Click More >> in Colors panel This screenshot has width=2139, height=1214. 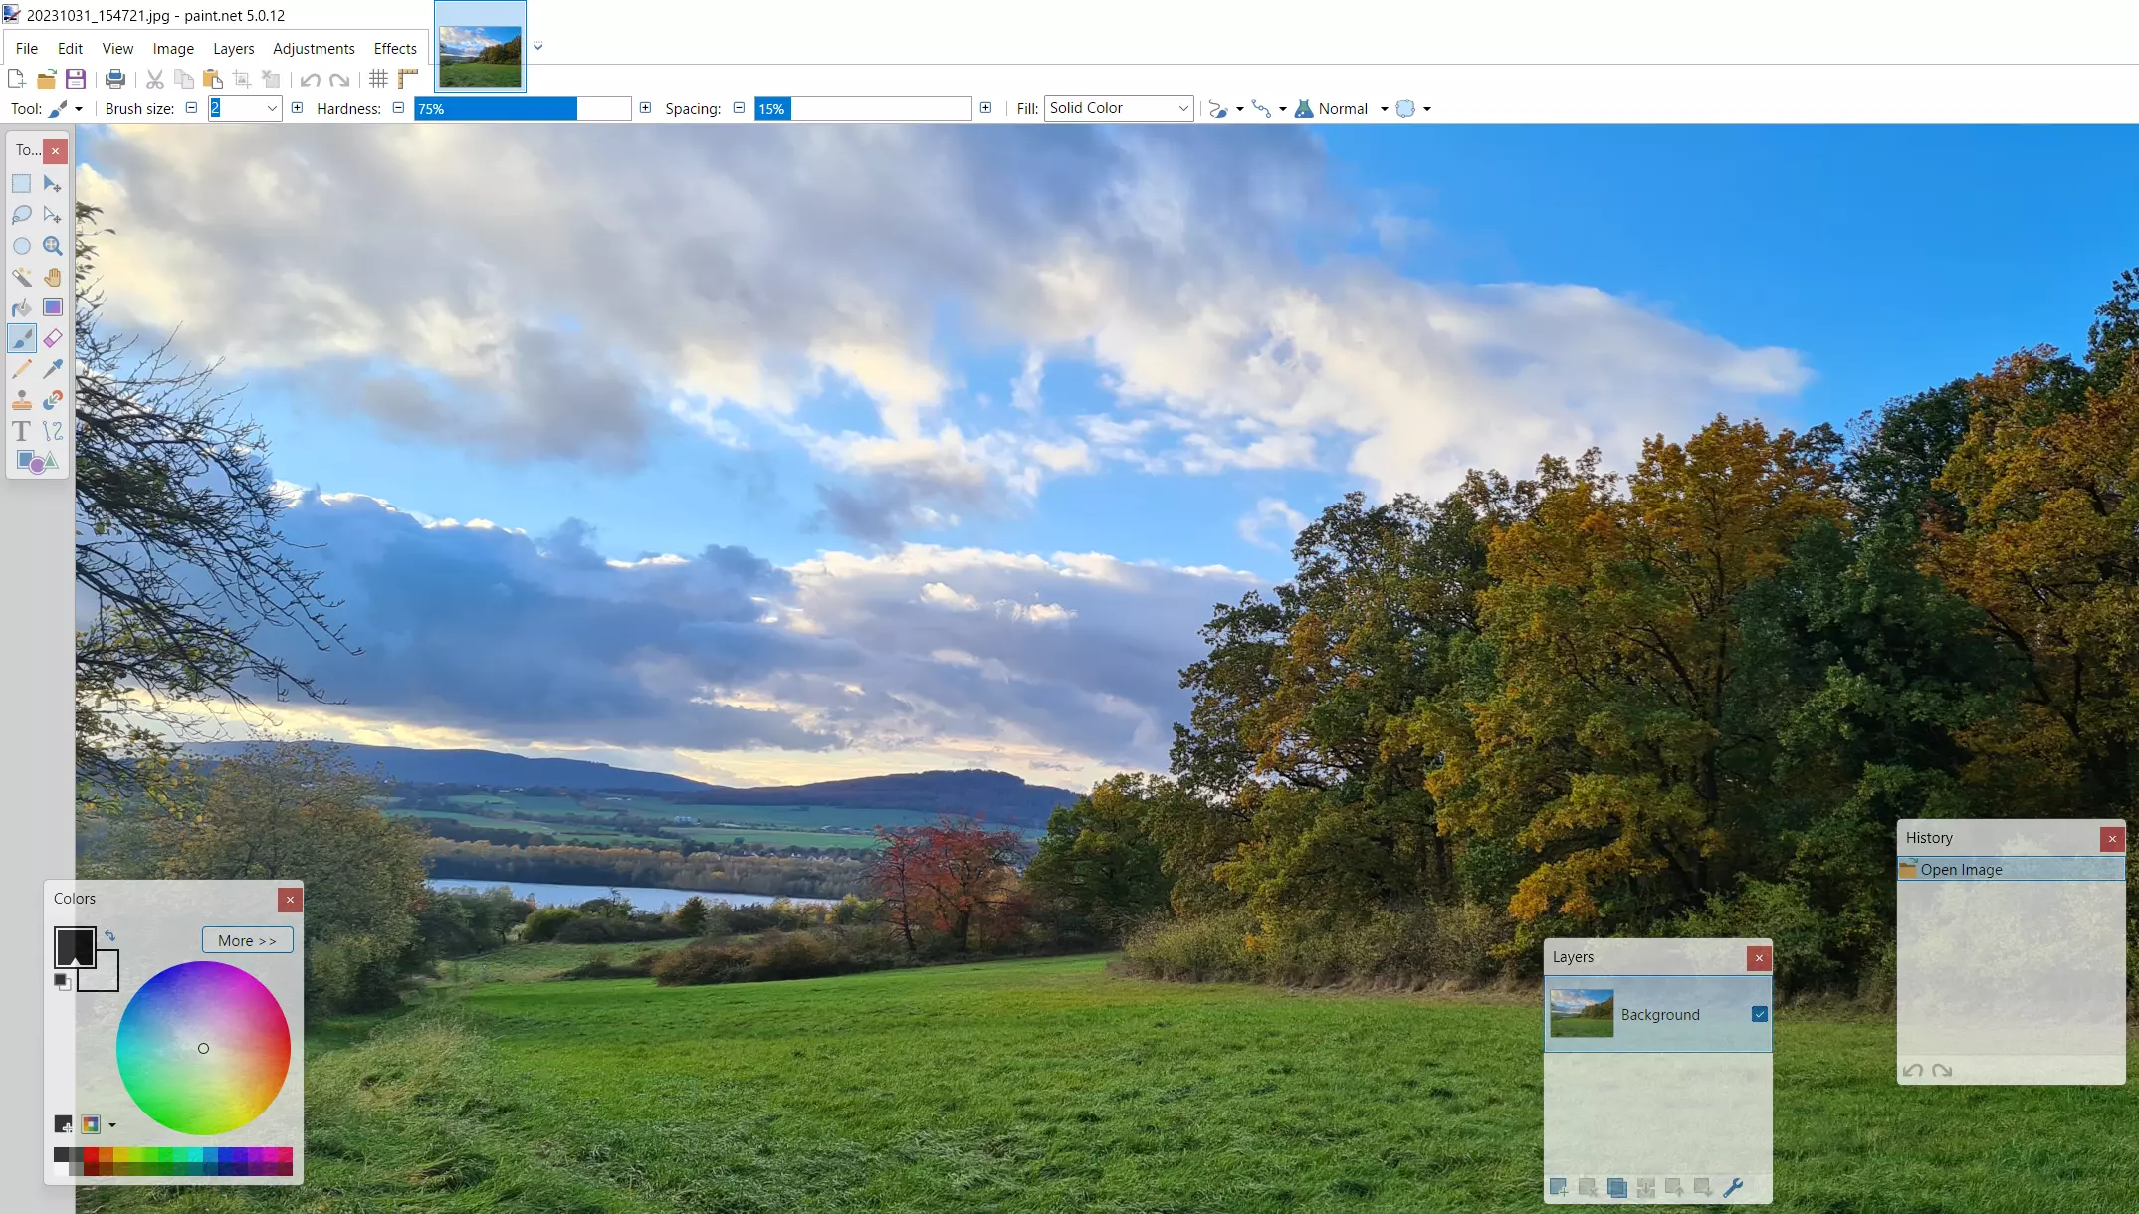247,939
